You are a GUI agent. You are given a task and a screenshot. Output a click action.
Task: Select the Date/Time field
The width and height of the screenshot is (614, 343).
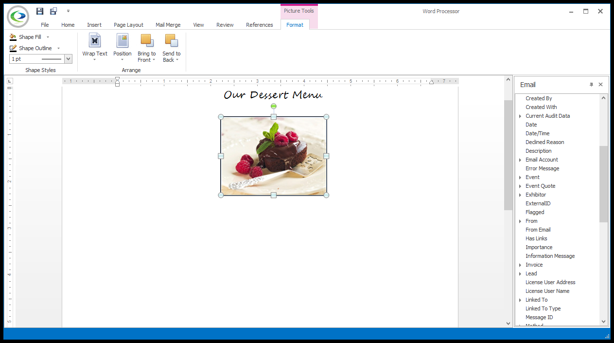(x=537, y=133)
